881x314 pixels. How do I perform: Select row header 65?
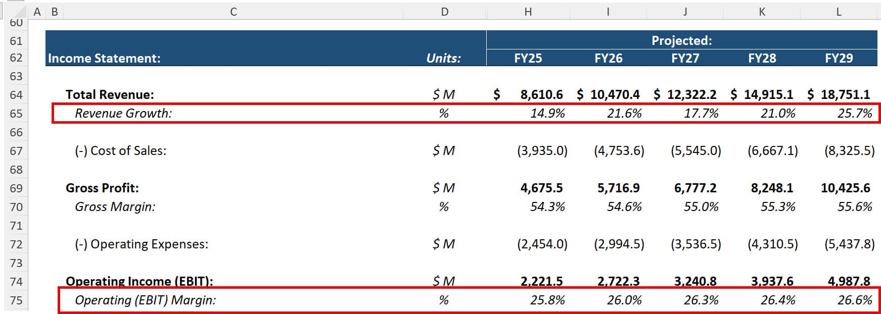[16, 113]
